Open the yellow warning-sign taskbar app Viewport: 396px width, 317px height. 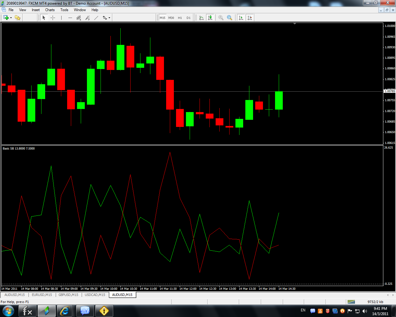104,311
